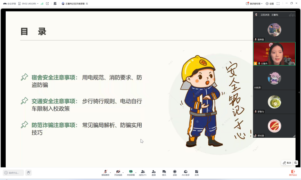Expand the audio options arrow beside microphone
The image size is (301, 180).
pyautogui.click(x=110, y=172)
